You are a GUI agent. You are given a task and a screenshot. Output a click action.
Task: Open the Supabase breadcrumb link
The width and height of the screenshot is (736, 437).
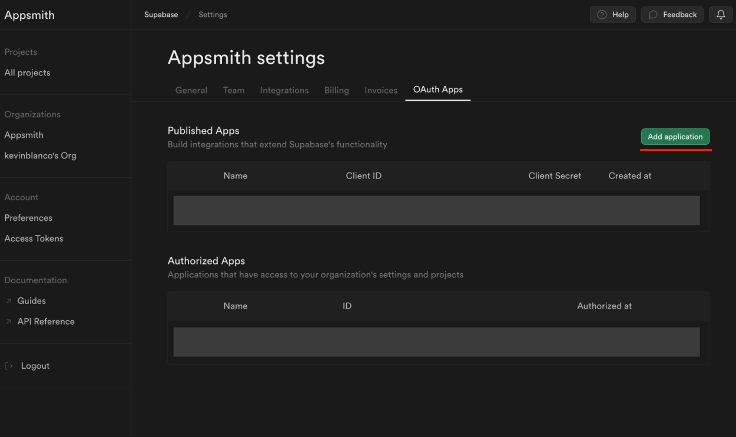(x=161, y=14)
